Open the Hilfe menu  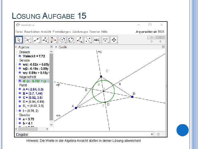point(104,32)
